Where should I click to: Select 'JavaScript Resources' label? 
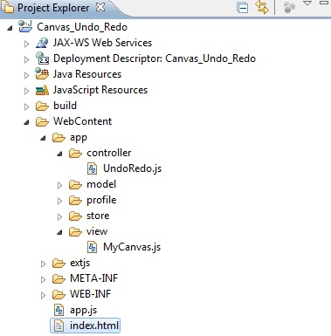point(100,90)
